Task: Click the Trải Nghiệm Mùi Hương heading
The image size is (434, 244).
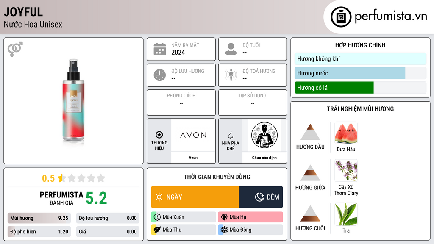Action: coord(360,109)
